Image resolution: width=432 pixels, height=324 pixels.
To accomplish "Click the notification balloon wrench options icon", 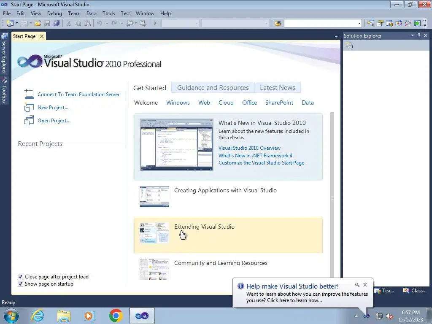I will [357, 285].
